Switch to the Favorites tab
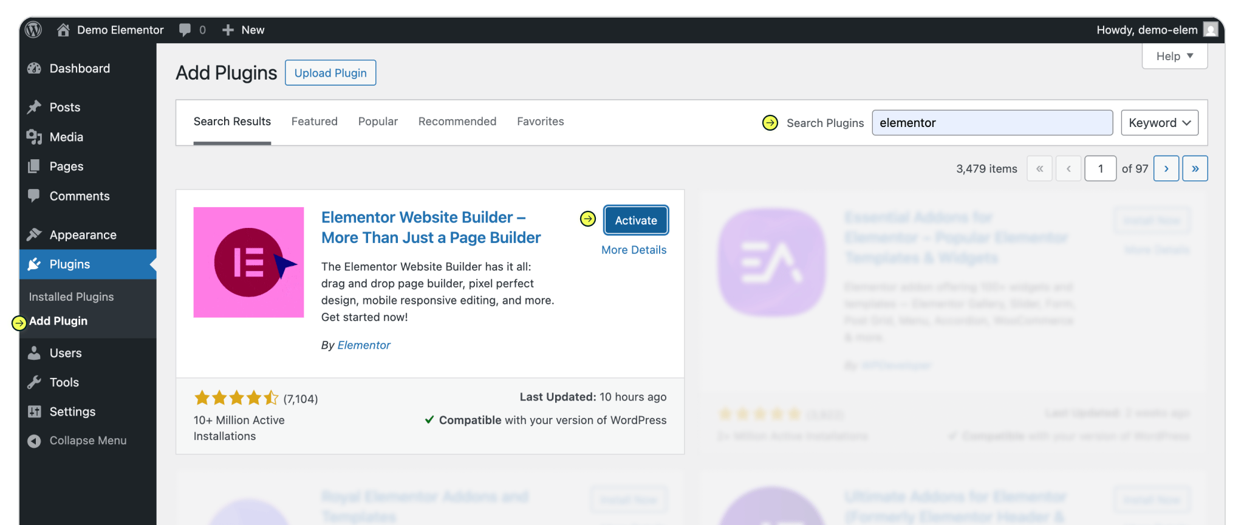Viewport: 1244px width, 525px height. click(541, 122)
